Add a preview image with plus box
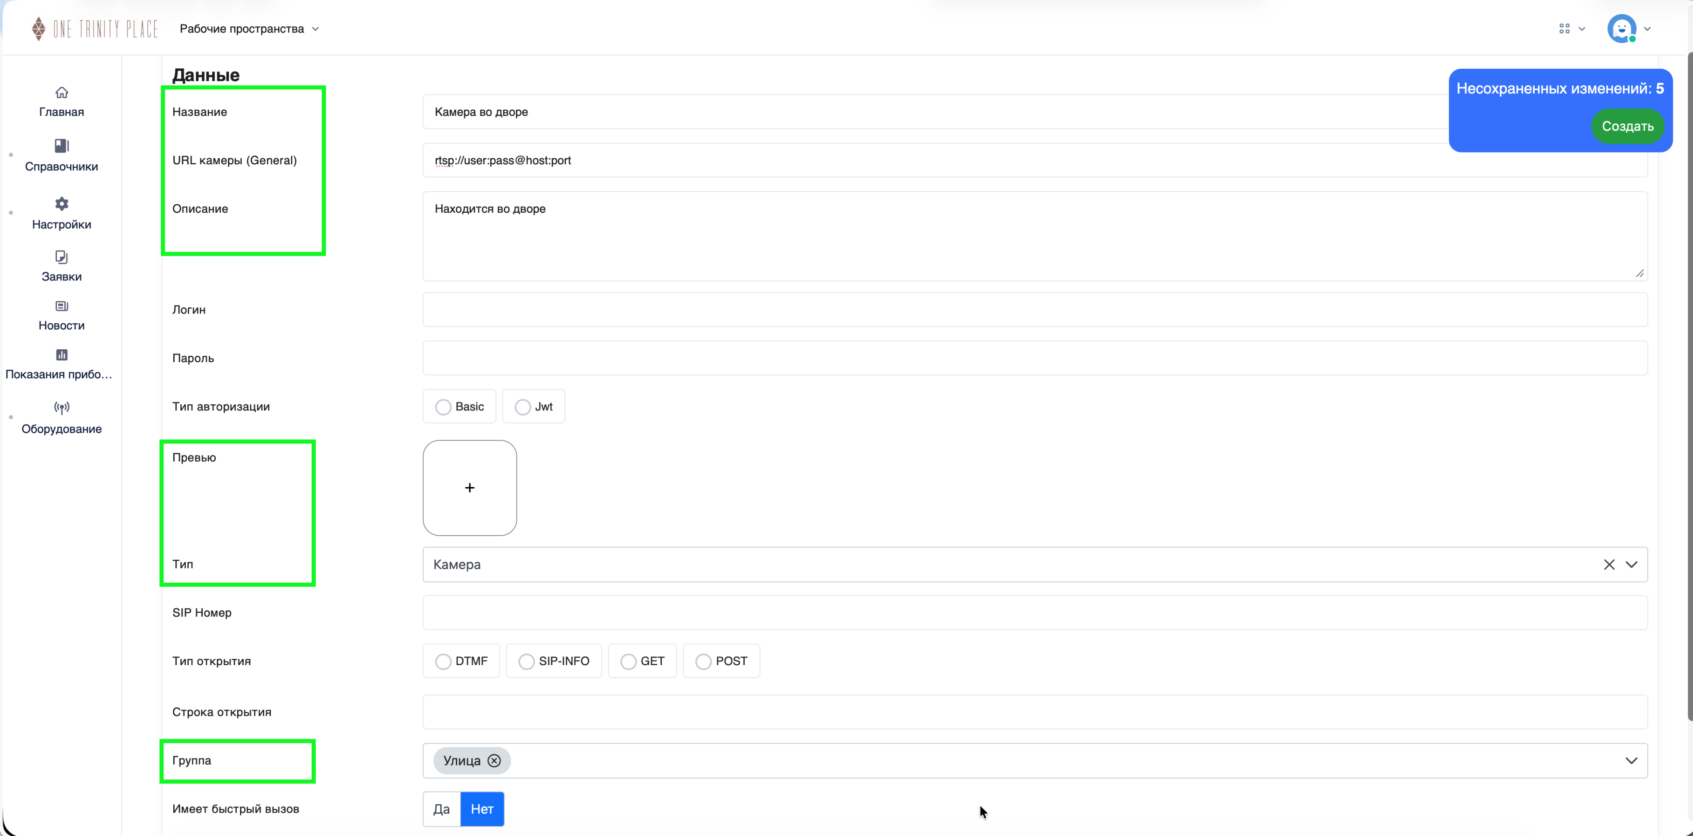The height and width of the screenshot is (836, 1693). pyautogui.click(x=470, y=488)
